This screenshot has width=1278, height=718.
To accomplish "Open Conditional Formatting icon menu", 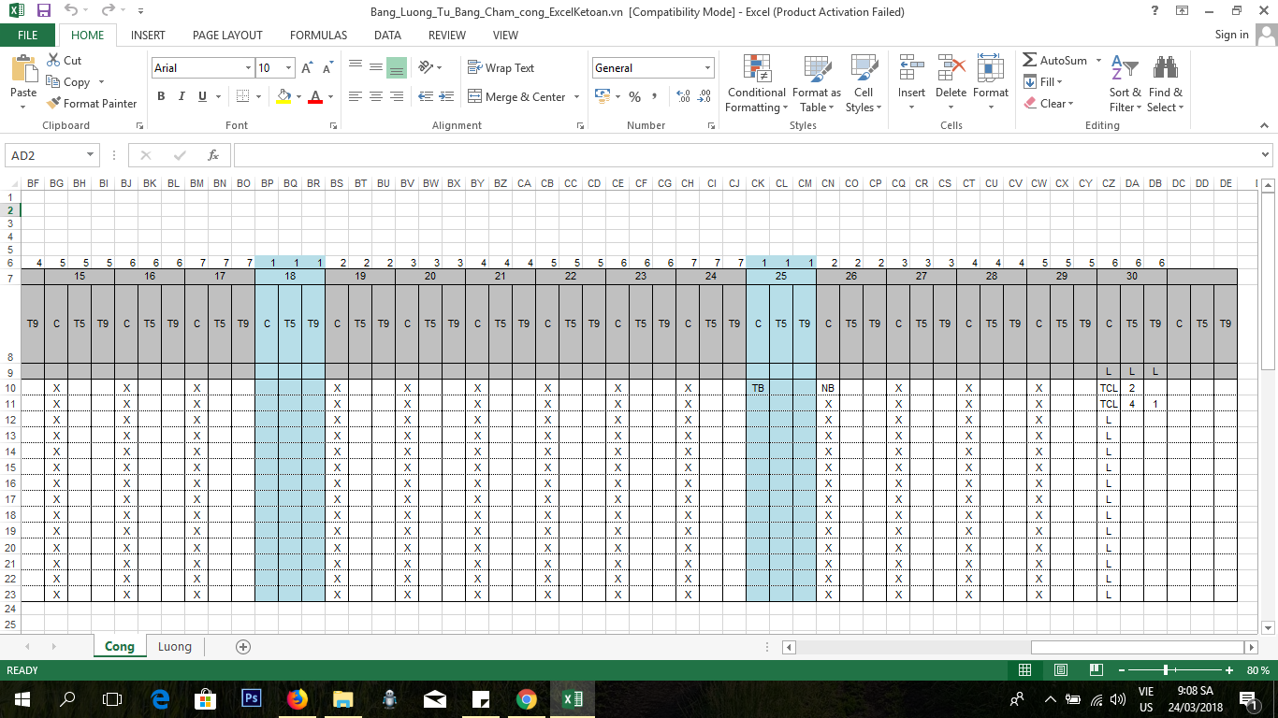I will tap(756, 69).
